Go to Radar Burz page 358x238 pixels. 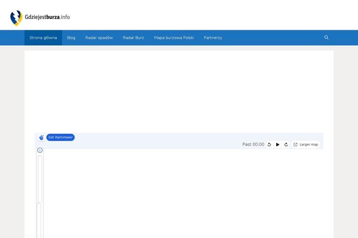(133, 38)
